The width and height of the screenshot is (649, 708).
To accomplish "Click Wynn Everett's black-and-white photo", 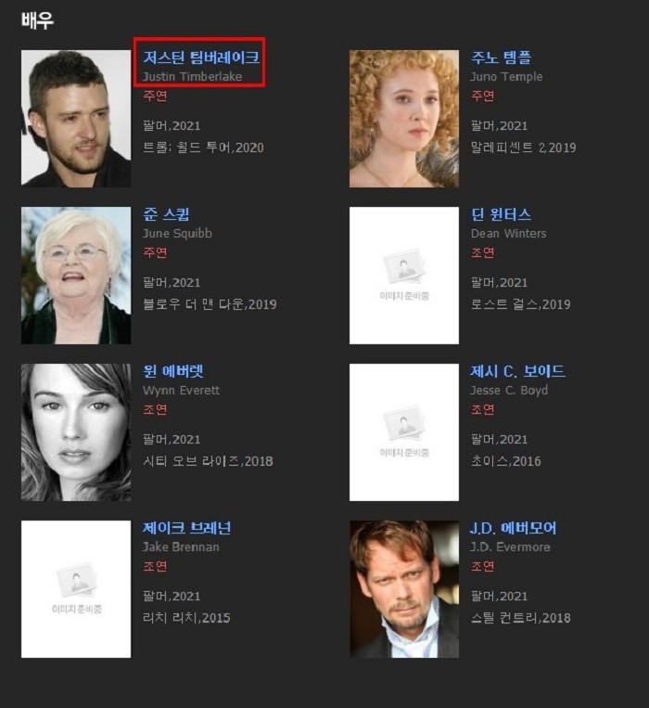I will pyautogui.click(x=76, y=432).
